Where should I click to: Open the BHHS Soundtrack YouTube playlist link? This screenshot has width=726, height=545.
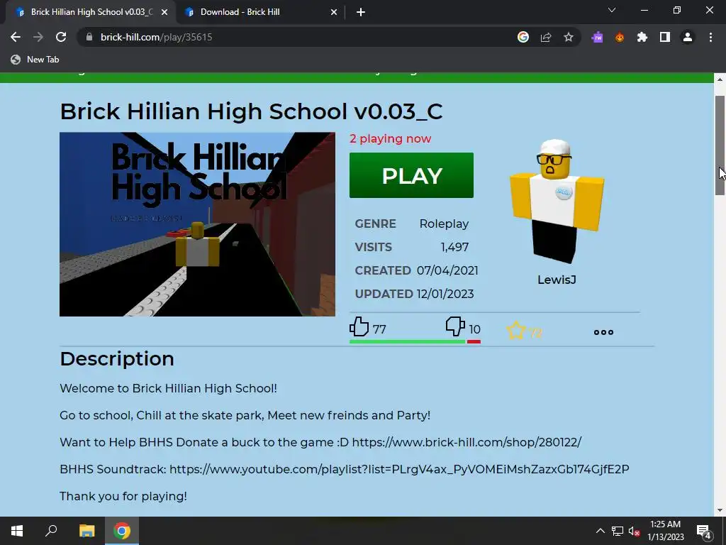[399, 469]
